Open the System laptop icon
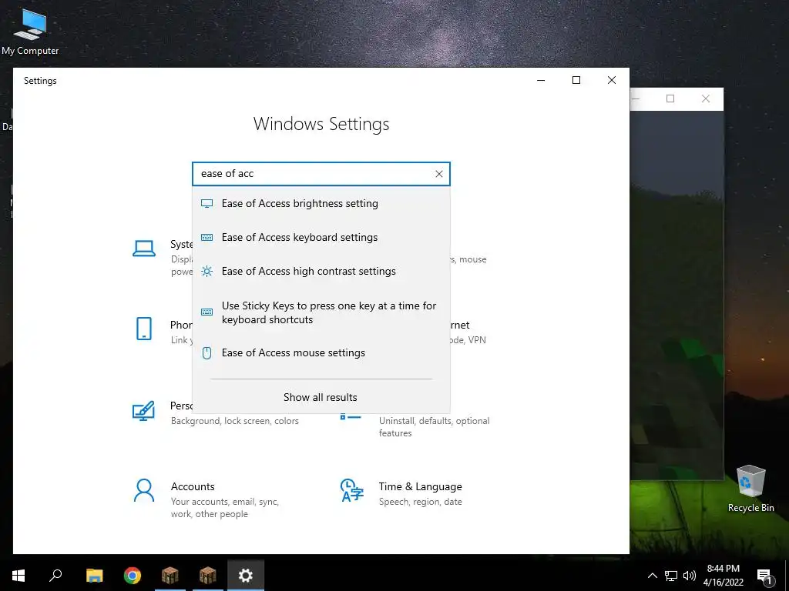 pyautogui.click(x=144, y=249)
